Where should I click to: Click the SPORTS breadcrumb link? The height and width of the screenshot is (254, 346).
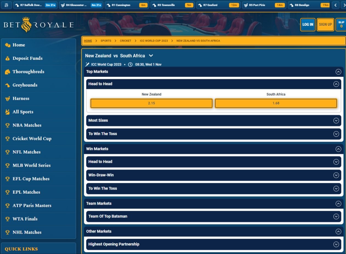point(106,41)
